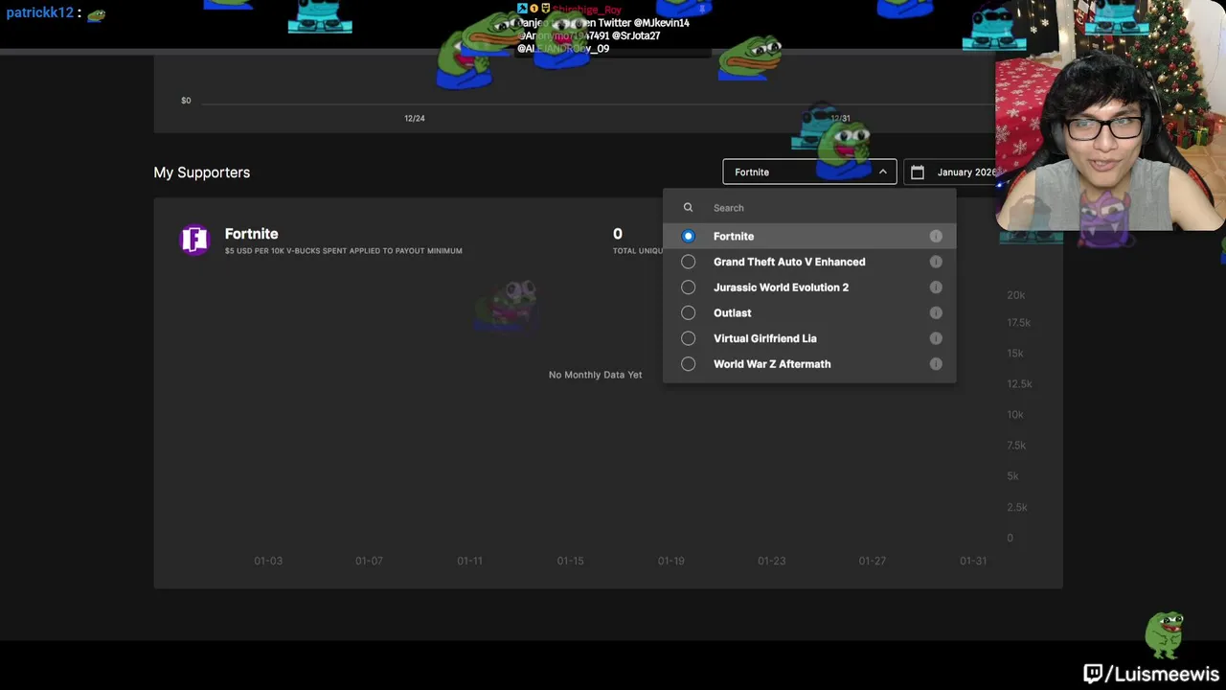Click the patrickk12 chat username
Viewport: 1226px width, 690px height.
39,13
